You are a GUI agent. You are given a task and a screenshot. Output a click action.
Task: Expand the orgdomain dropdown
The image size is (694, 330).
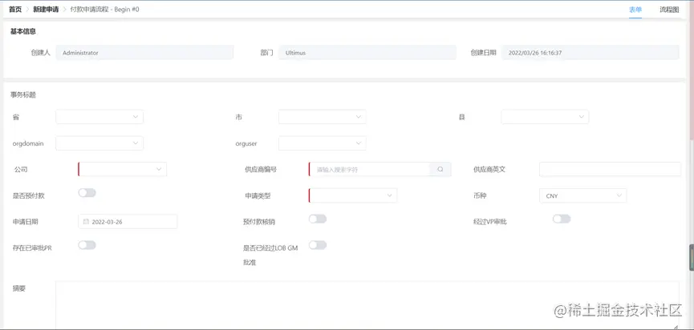point(99,143)
